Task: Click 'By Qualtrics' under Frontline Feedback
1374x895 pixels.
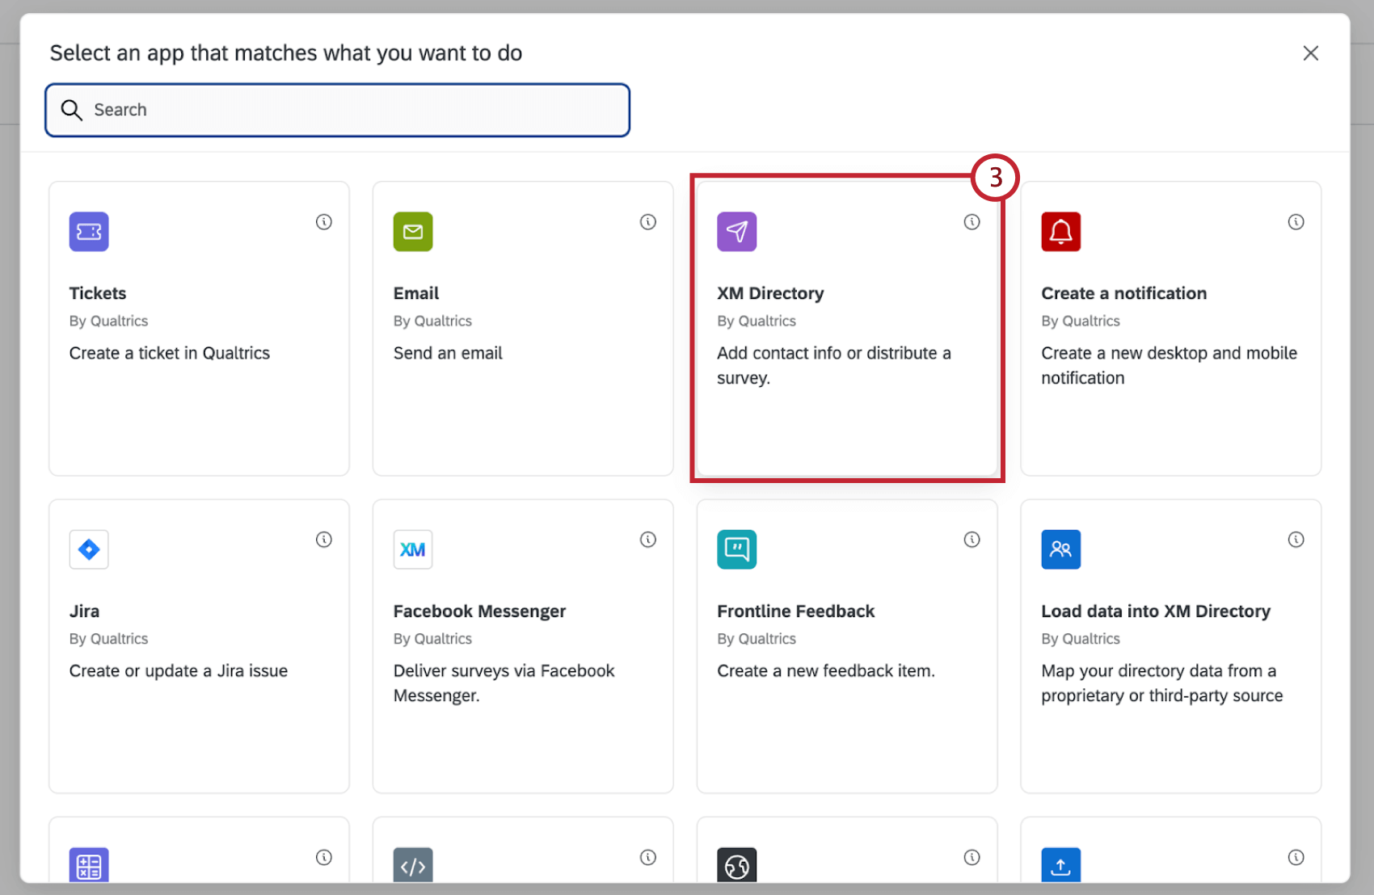Action: pyautogui.click(x=757, y=639)
